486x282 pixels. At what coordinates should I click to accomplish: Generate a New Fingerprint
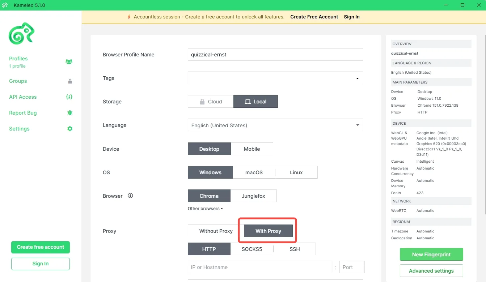tap(431, 255)
